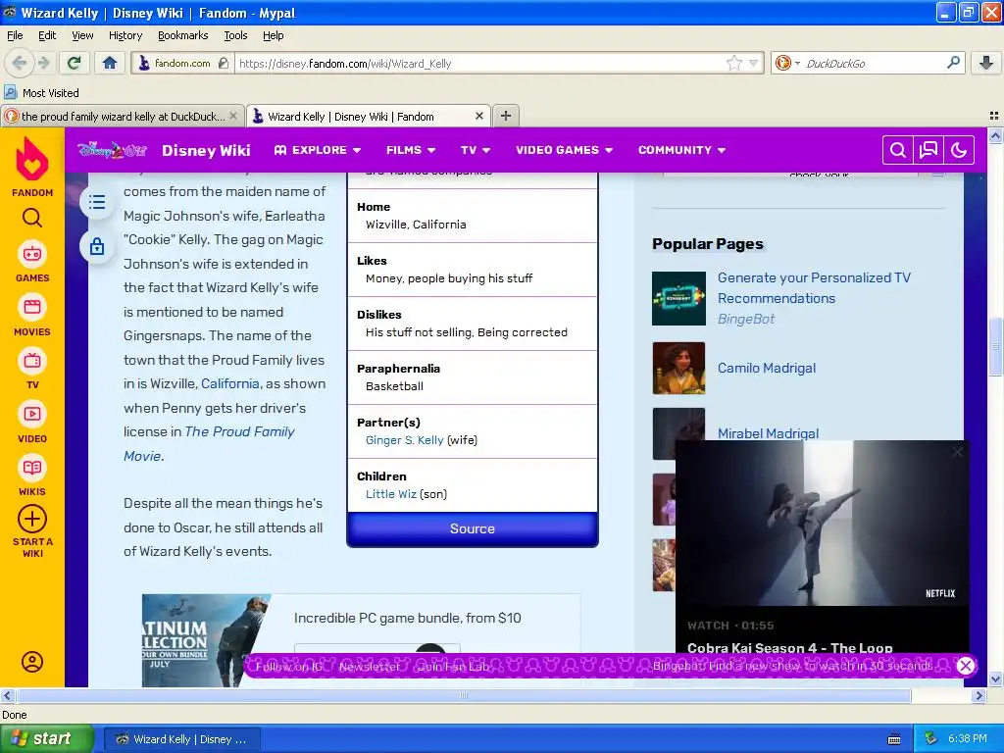Open Generate your Personalized TV Recommendations link
This screenshot has height=753, width=1004.
click(x=814, y=287)
